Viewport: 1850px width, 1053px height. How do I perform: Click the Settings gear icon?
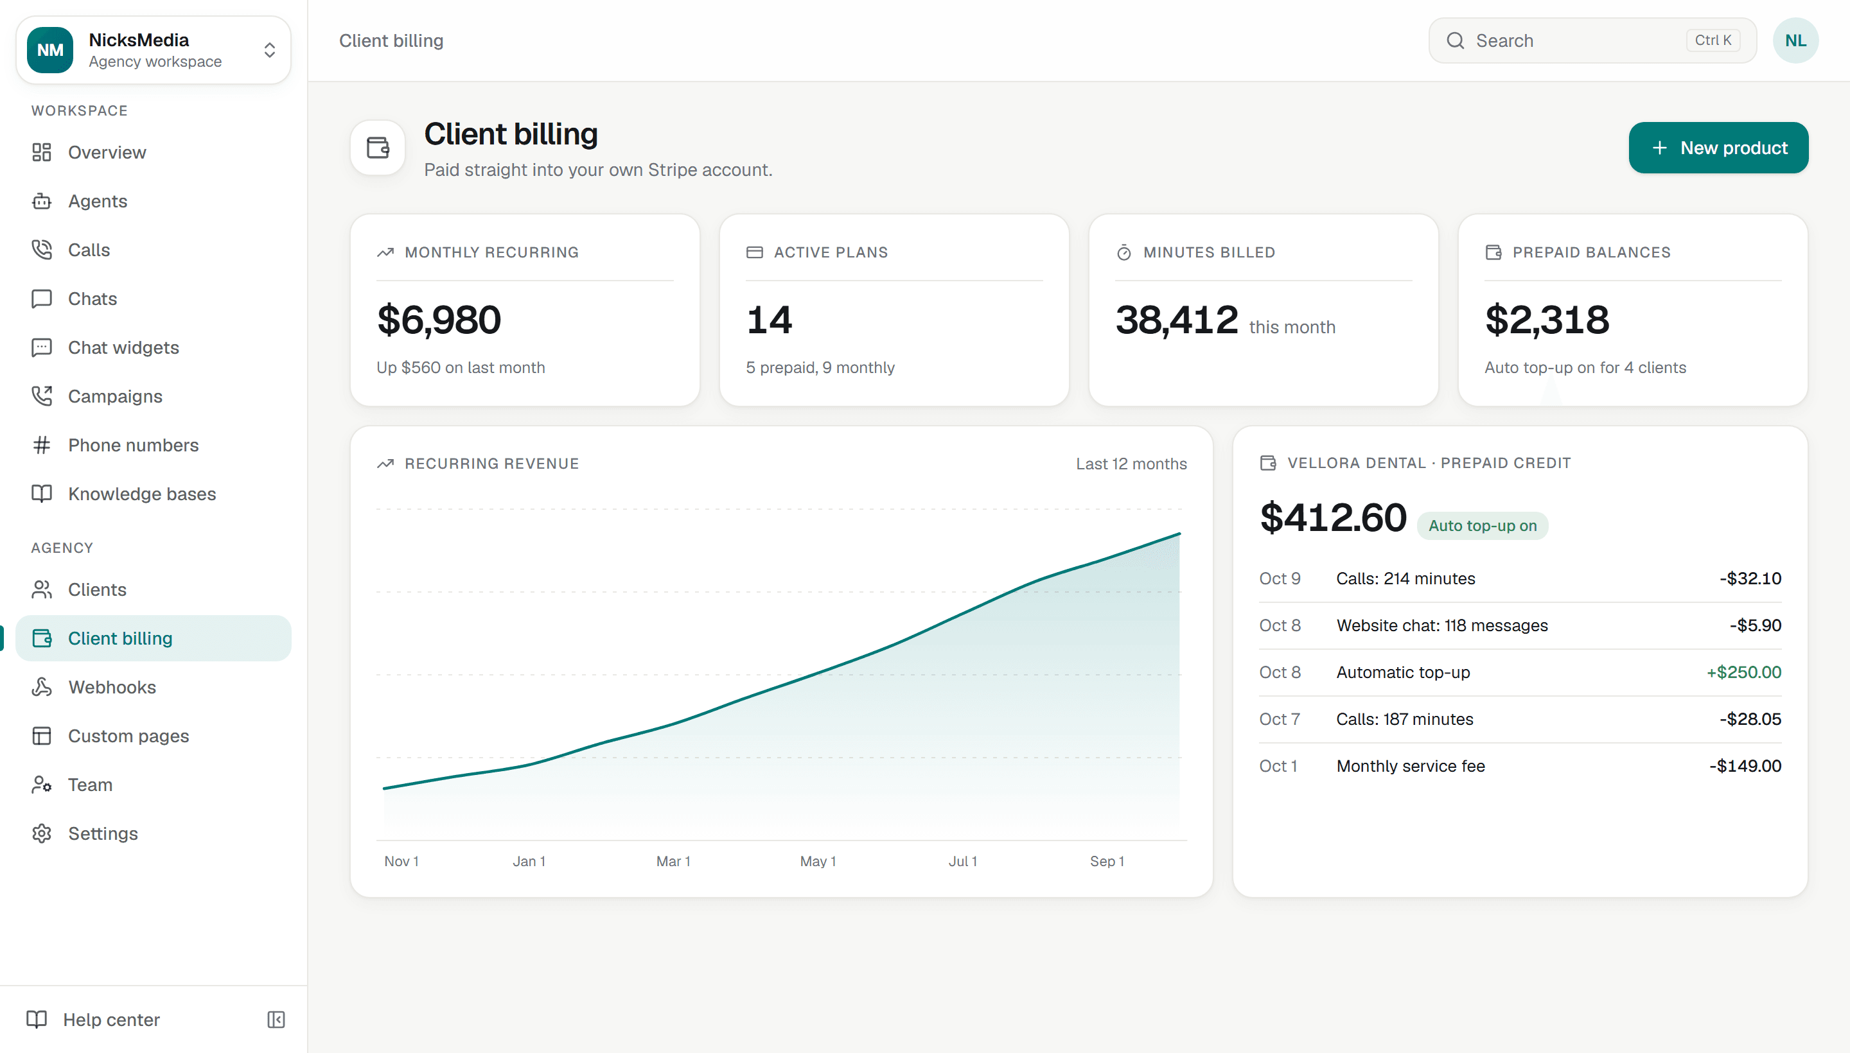[x=41, y=833]
